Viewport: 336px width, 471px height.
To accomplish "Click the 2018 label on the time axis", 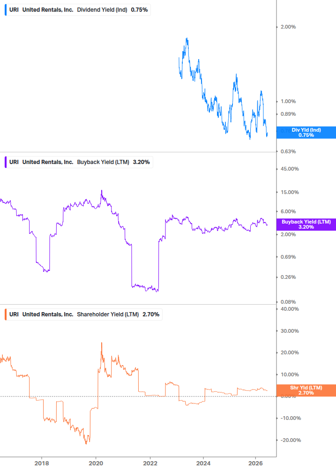I will tap(42, 463).
